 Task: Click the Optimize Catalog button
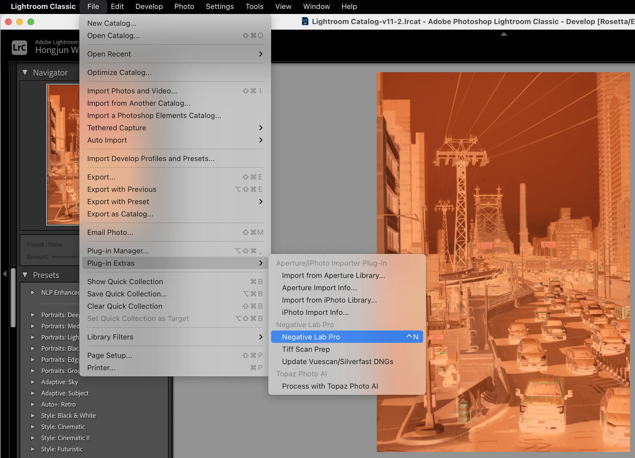click(119, 72)
